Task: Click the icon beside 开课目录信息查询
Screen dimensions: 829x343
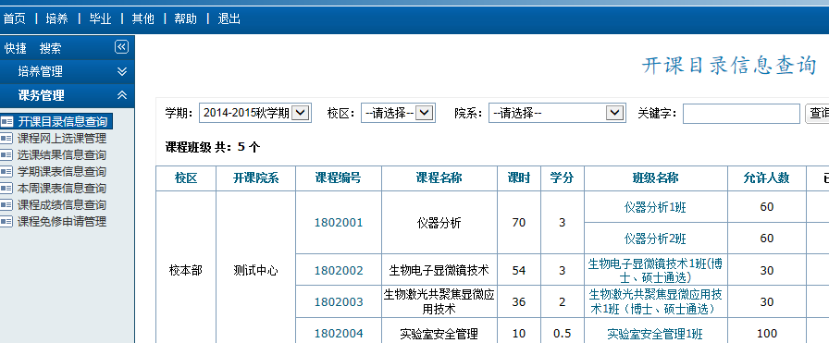Action: tap(6, 121)
